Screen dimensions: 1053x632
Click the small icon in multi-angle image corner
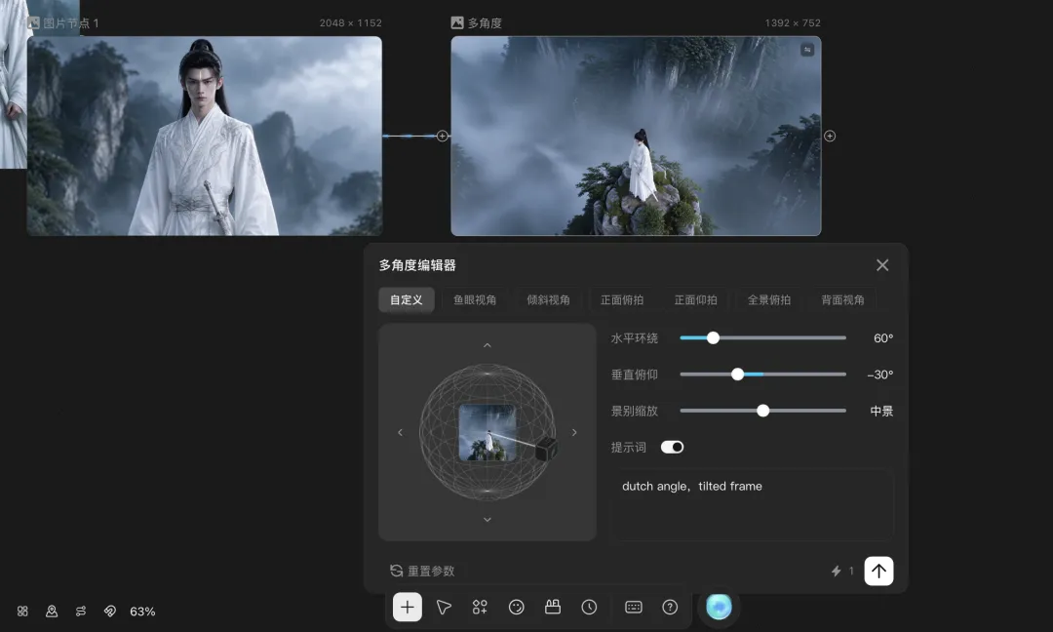pyautogui.click(x=807, y=50)
